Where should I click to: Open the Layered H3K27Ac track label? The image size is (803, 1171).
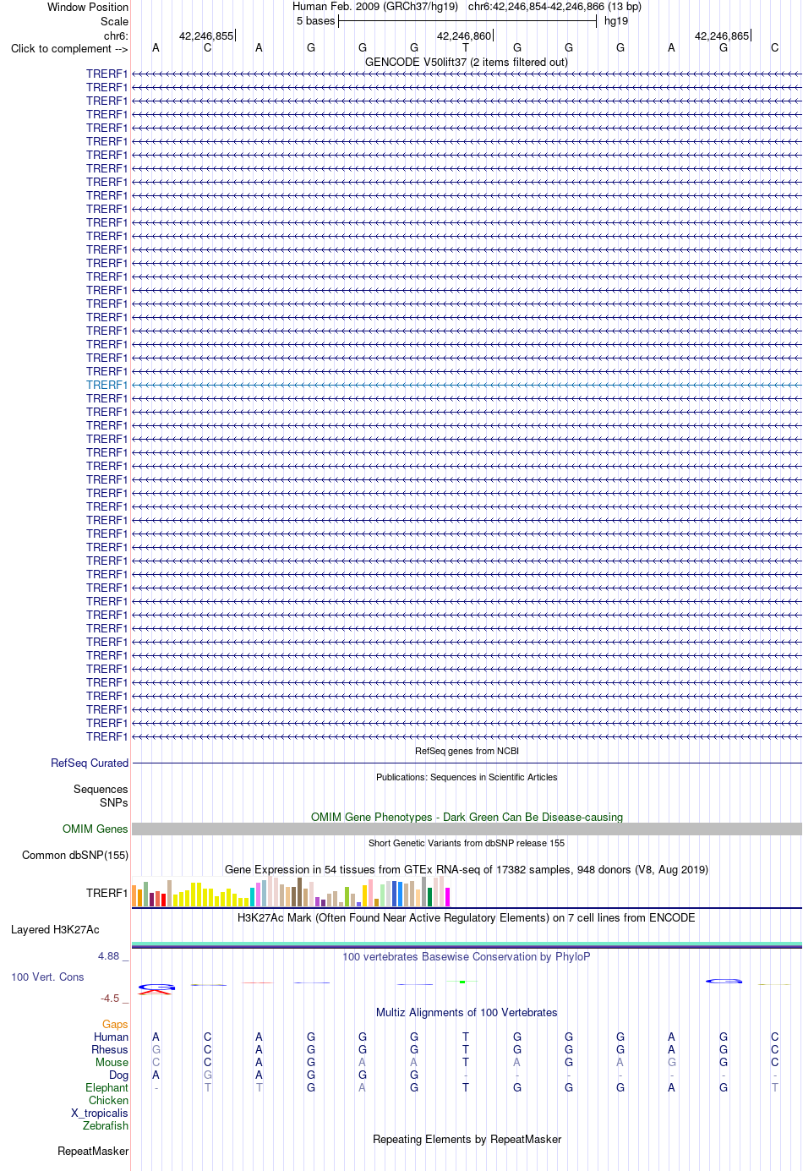(55, 929)
